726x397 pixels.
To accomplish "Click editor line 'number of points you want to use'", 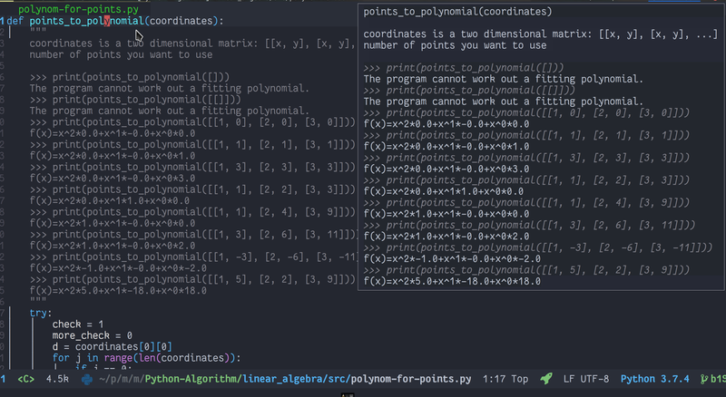I will click(x=121, y=54).
